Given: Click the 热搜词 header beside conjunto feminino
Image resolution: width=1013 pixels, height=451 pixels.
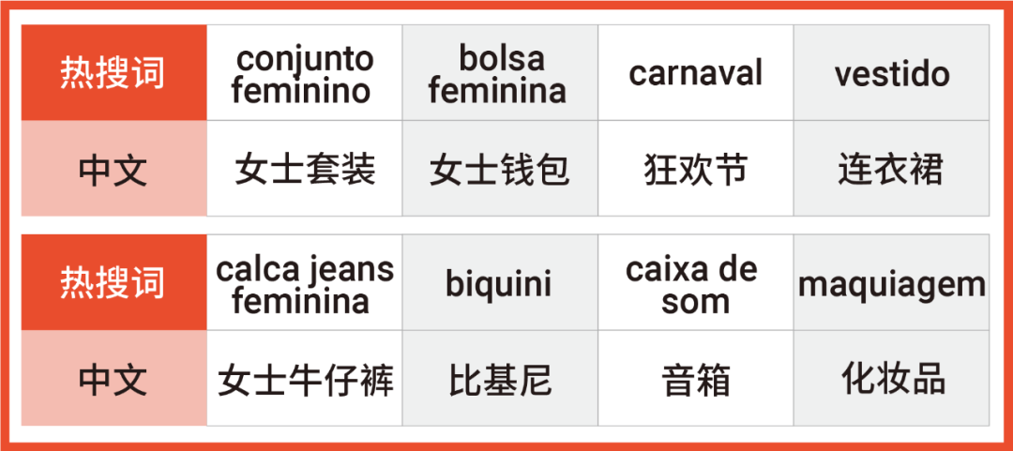Looking at the screenshot, I should [113, 73].
